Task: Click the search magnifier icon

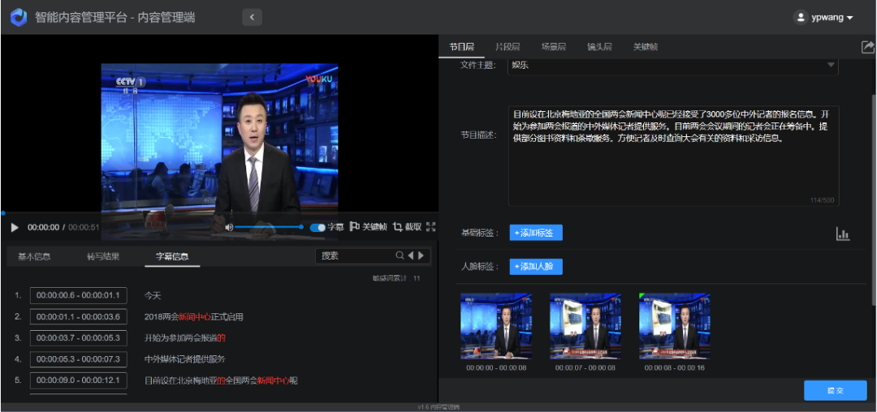Action: [400, 255]
